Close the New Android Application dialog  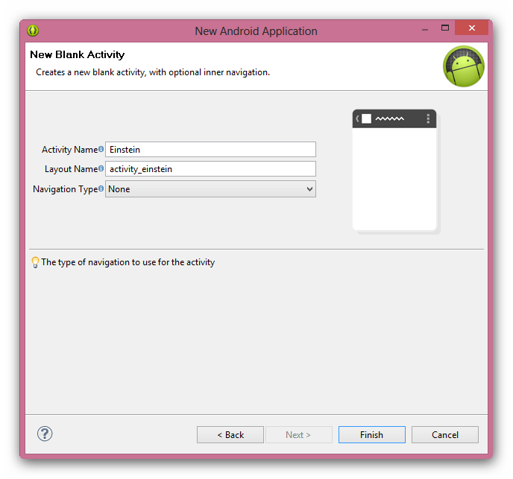pyautogui.click(x=471, y=28)
